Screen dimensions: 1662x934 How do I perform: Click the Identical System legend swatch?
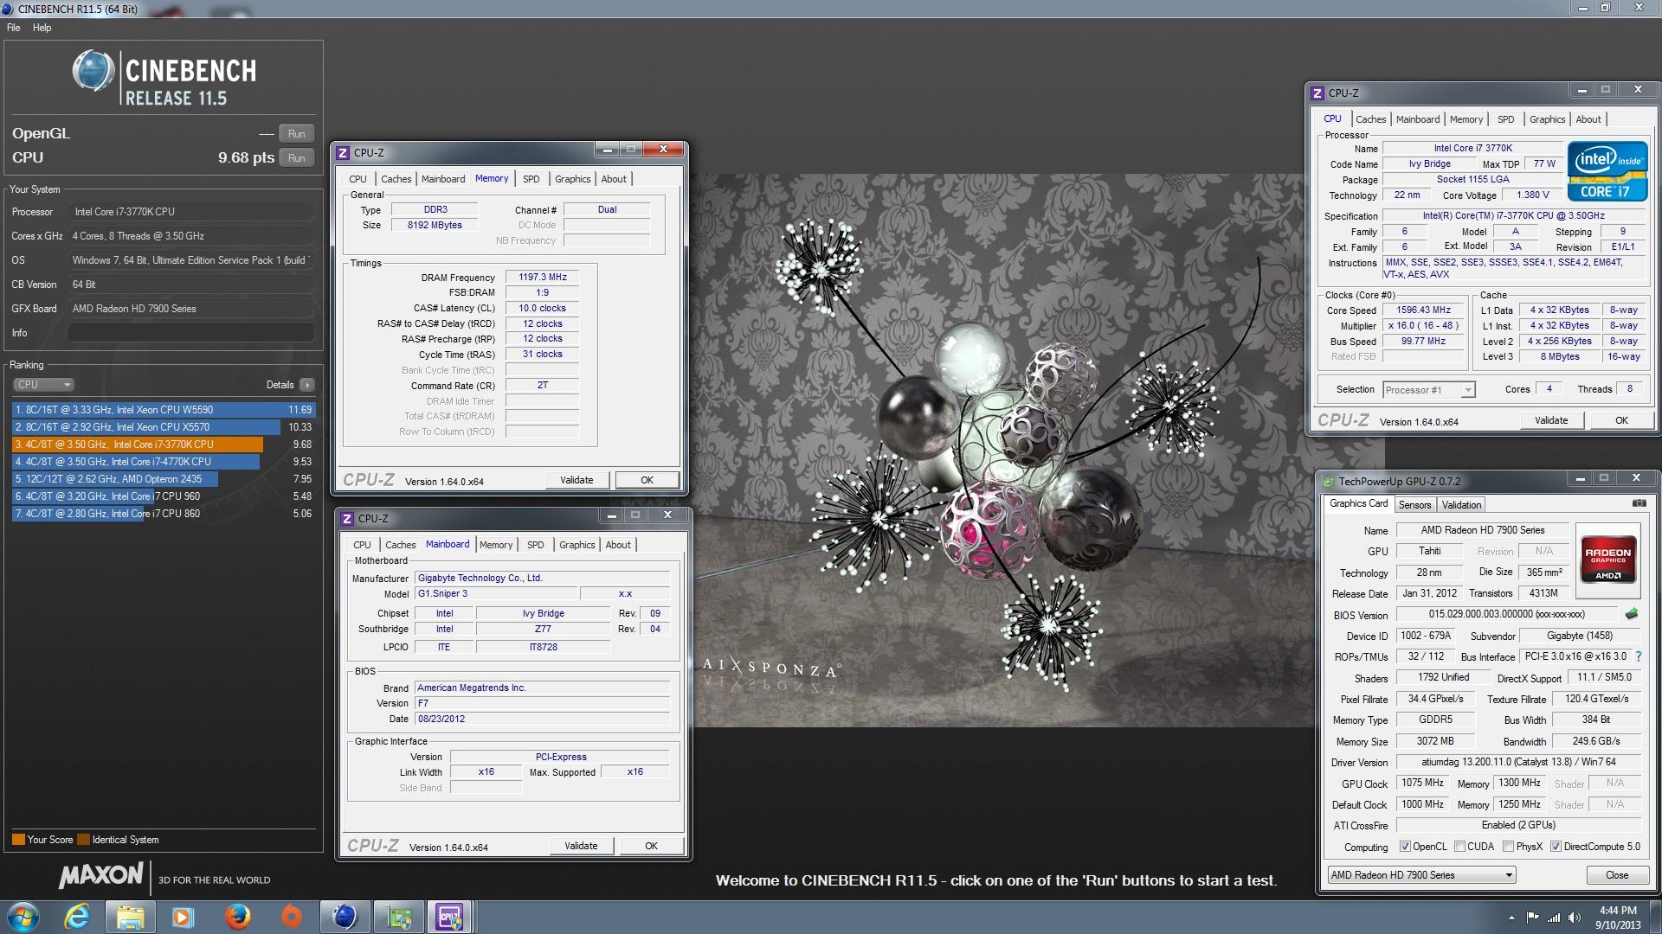click(83, 840)
